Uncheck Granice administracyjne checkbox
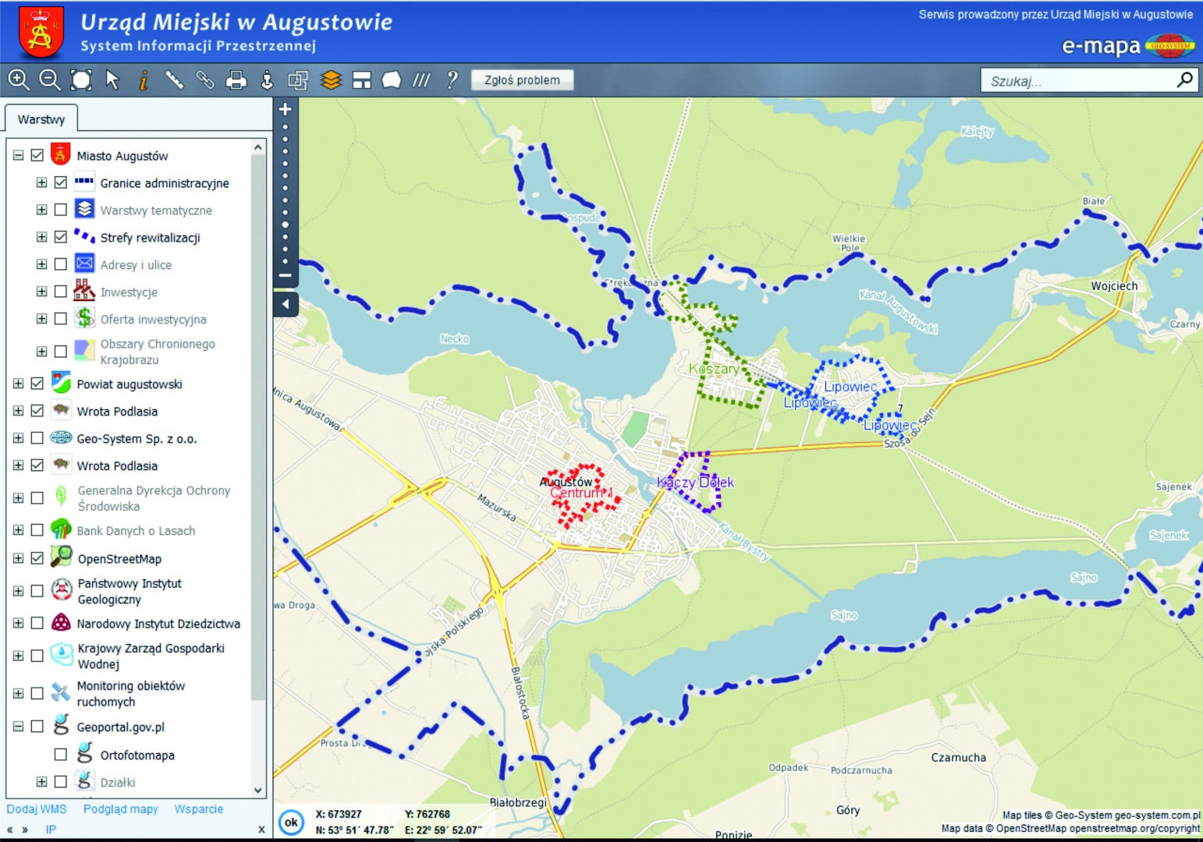Image resolution: width=1203 pixels, height=842 pixels. pos(61,182)
